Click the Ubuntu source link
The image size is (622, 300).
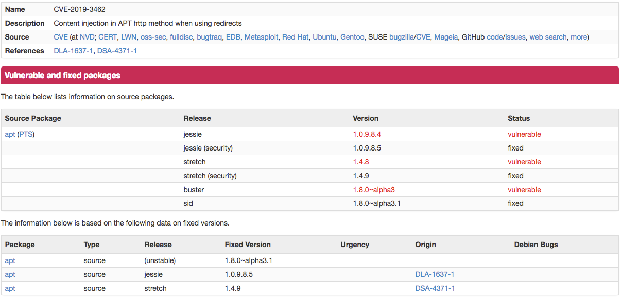(324, 37)
